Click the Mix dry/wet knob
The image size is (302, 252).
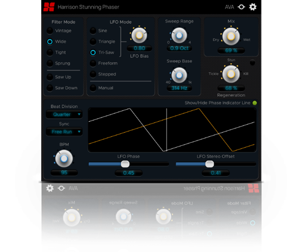[x=231, y=36]
